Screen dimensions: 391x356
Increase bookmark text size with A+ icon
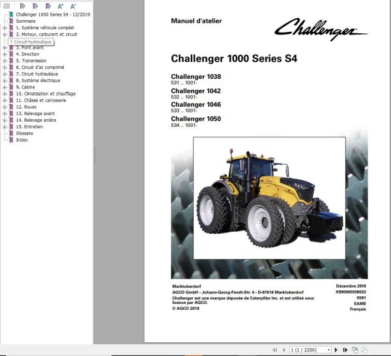pos(61,7)
